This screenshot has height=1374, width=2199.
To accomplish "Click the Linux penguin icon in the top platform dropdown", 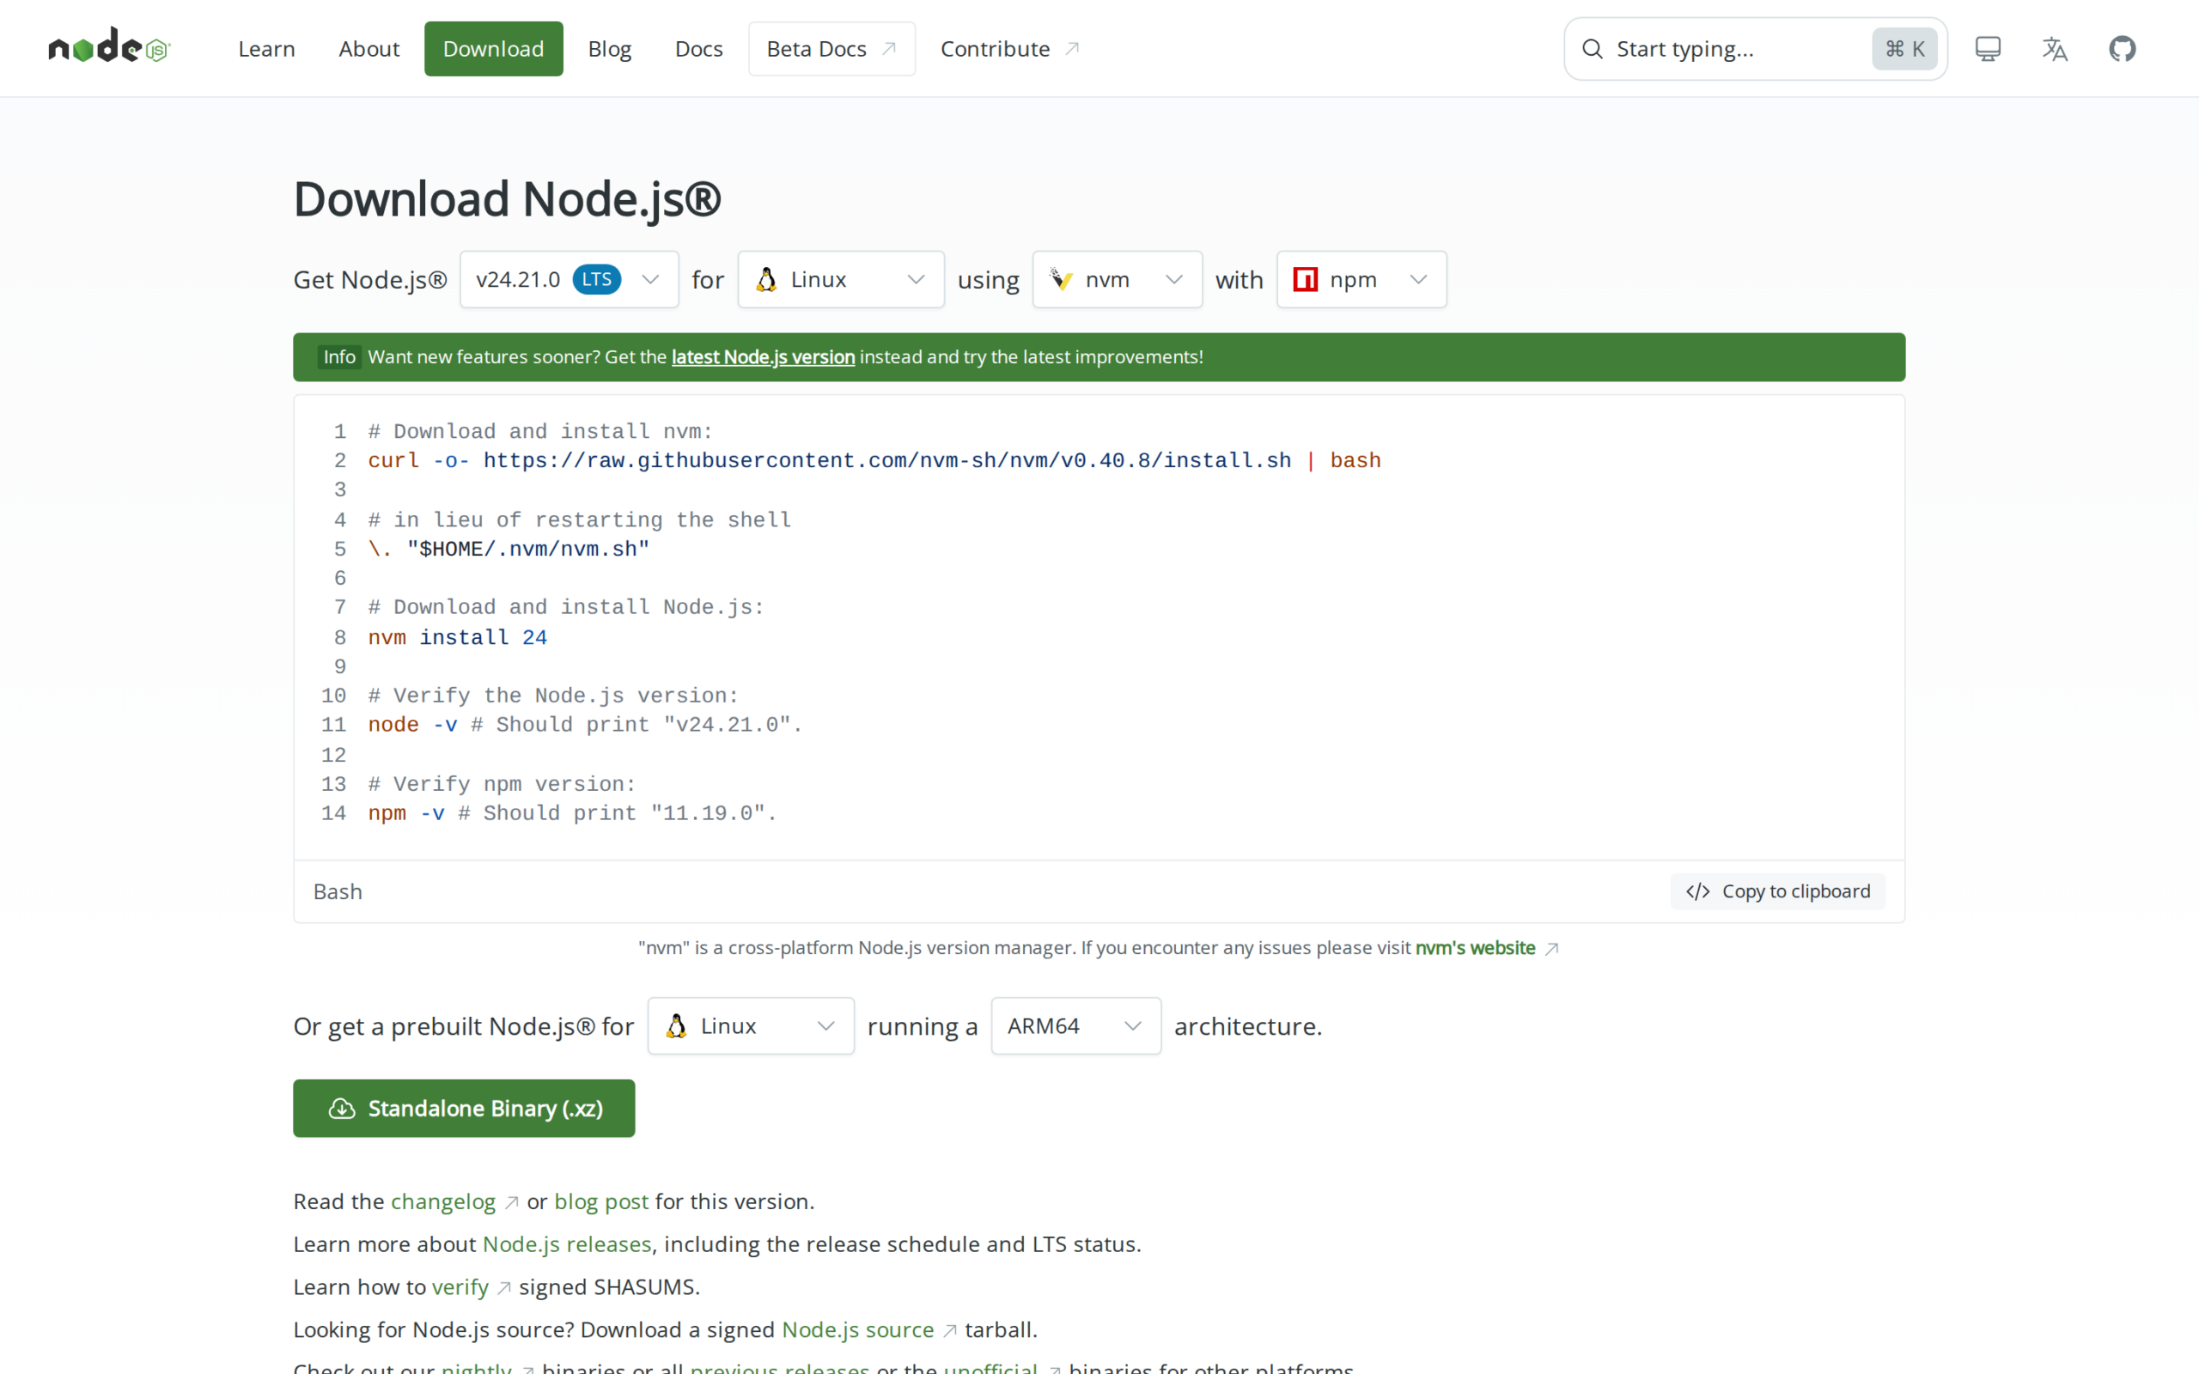I will coord(766,280).
